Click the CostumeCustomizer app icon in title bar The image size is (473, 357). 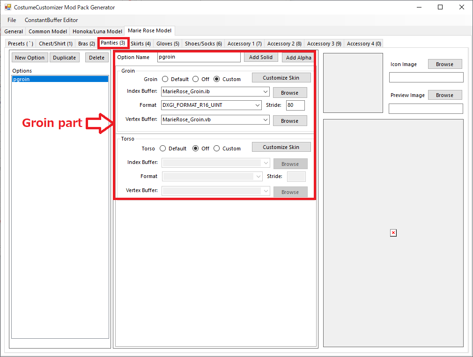pyautogui.click(x=7, y=7)
